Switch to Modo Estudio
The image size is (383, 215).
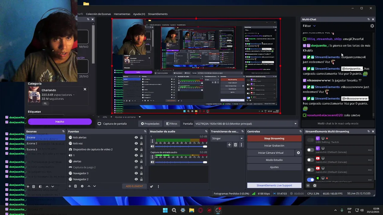click(274, 160)
